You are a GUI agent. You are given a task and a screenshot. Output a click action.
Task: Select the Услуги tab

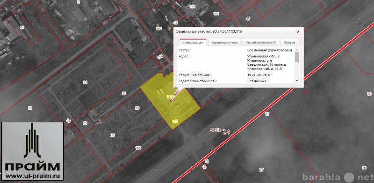(289, 42)
